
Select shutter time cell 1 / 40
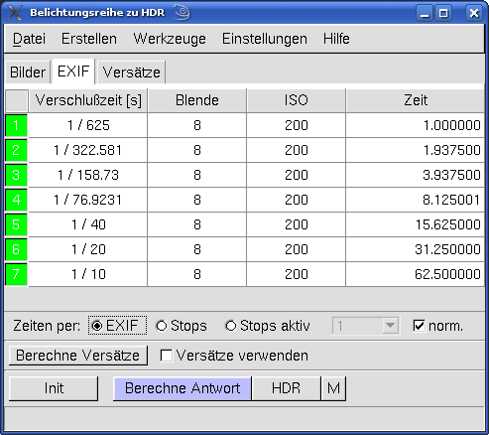[88, 224]
